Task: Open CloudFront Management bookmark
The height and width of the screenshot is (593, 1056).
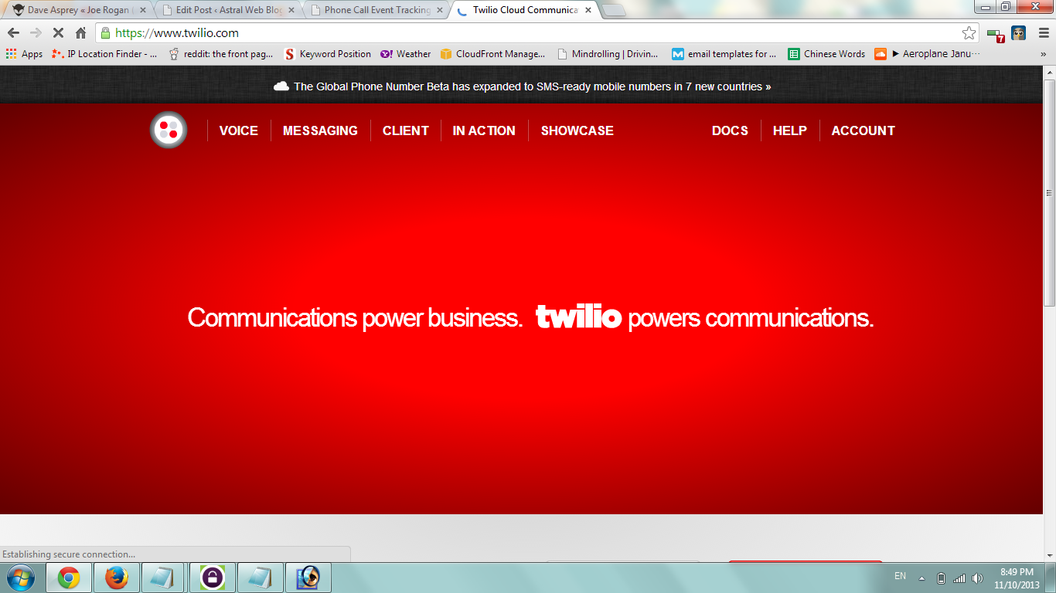Action: pos(492,54)
